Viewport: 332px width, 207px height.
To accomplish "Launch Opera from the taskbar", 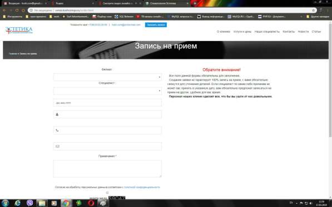I will pyautogui.click(x=91, y=203).
